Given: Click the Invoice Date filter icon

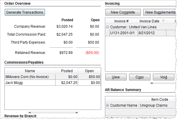Looking at the screenshot, I should click(163, 21).
